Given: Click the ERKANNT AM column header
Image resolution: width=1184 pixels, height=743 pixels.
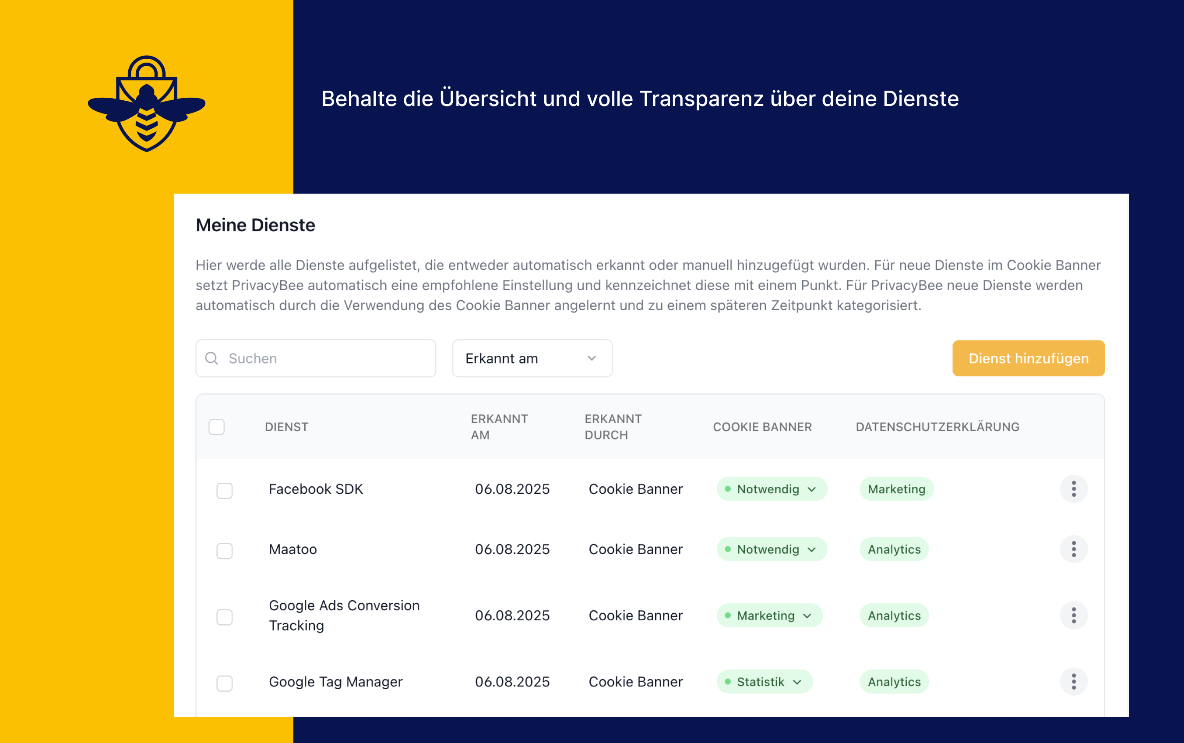Looking at the screenshot, I should [500, 427].
